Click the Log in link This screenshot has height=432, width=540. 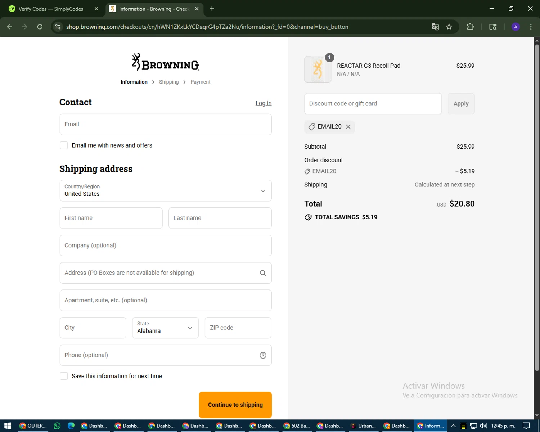point(264,103)
